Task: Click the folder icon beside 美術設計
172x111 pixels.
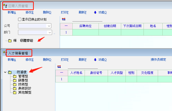Action: coord(14,88)
